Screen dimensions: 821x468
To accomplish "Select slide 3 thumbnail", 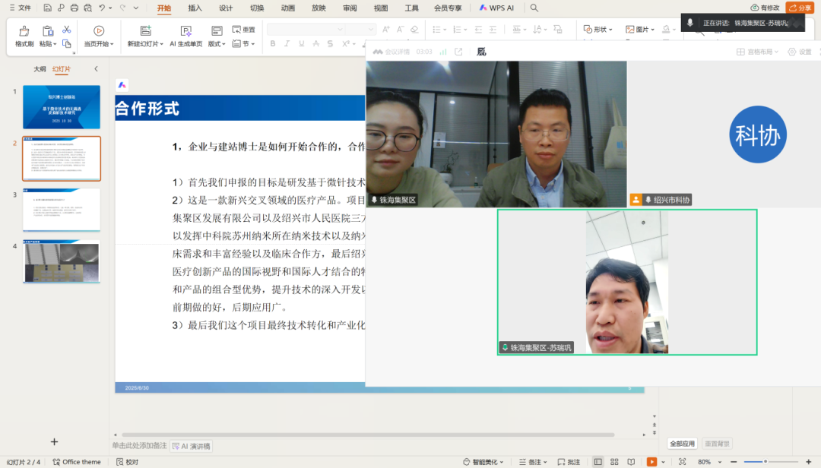I will tap(61, 210).
